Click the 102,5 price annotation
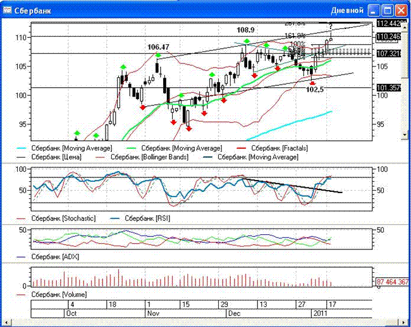The height and width of the screenshot is (327, 411). pyautogui.click(x=315, y=90)
